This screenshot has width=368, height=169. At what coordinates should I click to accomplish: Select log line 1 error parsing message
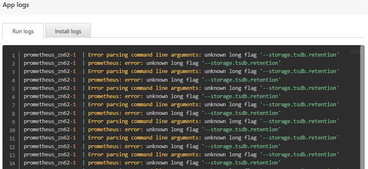(x=214, y=55)
